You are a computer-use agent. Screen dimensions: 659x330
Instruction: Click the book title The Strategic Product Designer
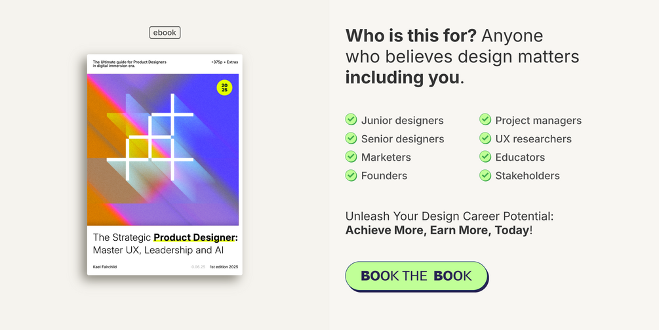click(x=165, y=237)
